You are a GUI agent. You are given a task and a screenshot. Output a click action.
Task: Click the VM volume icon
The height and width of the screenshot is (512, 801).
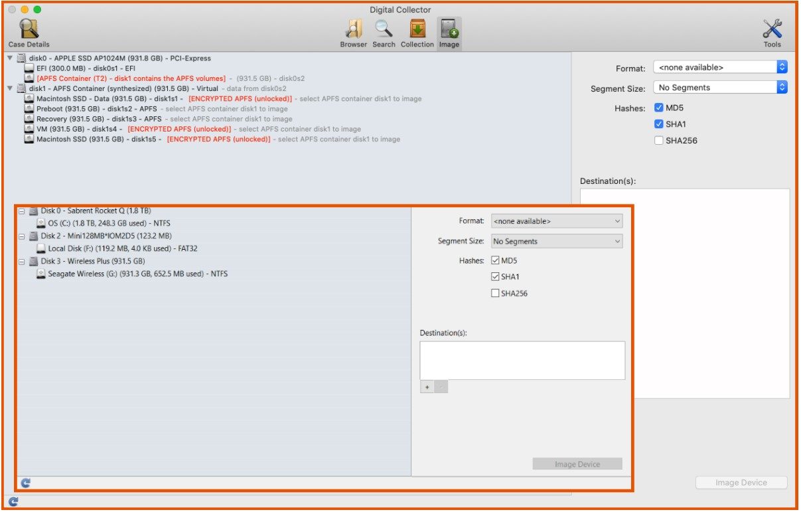coord(29,129)
